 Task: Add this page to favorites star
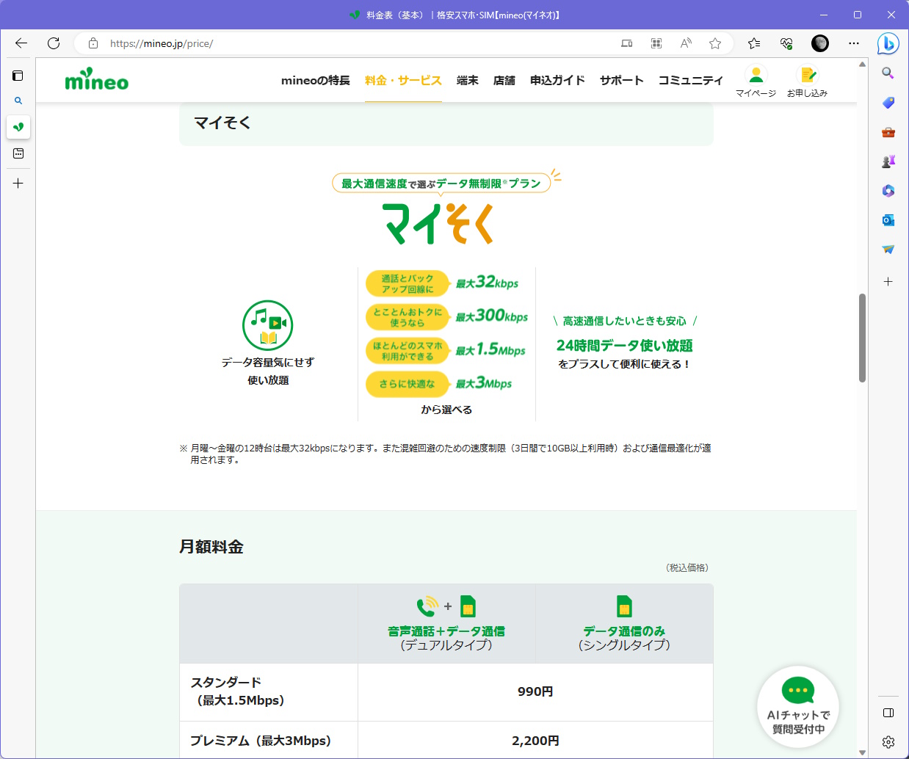click(x=715, y=43)
